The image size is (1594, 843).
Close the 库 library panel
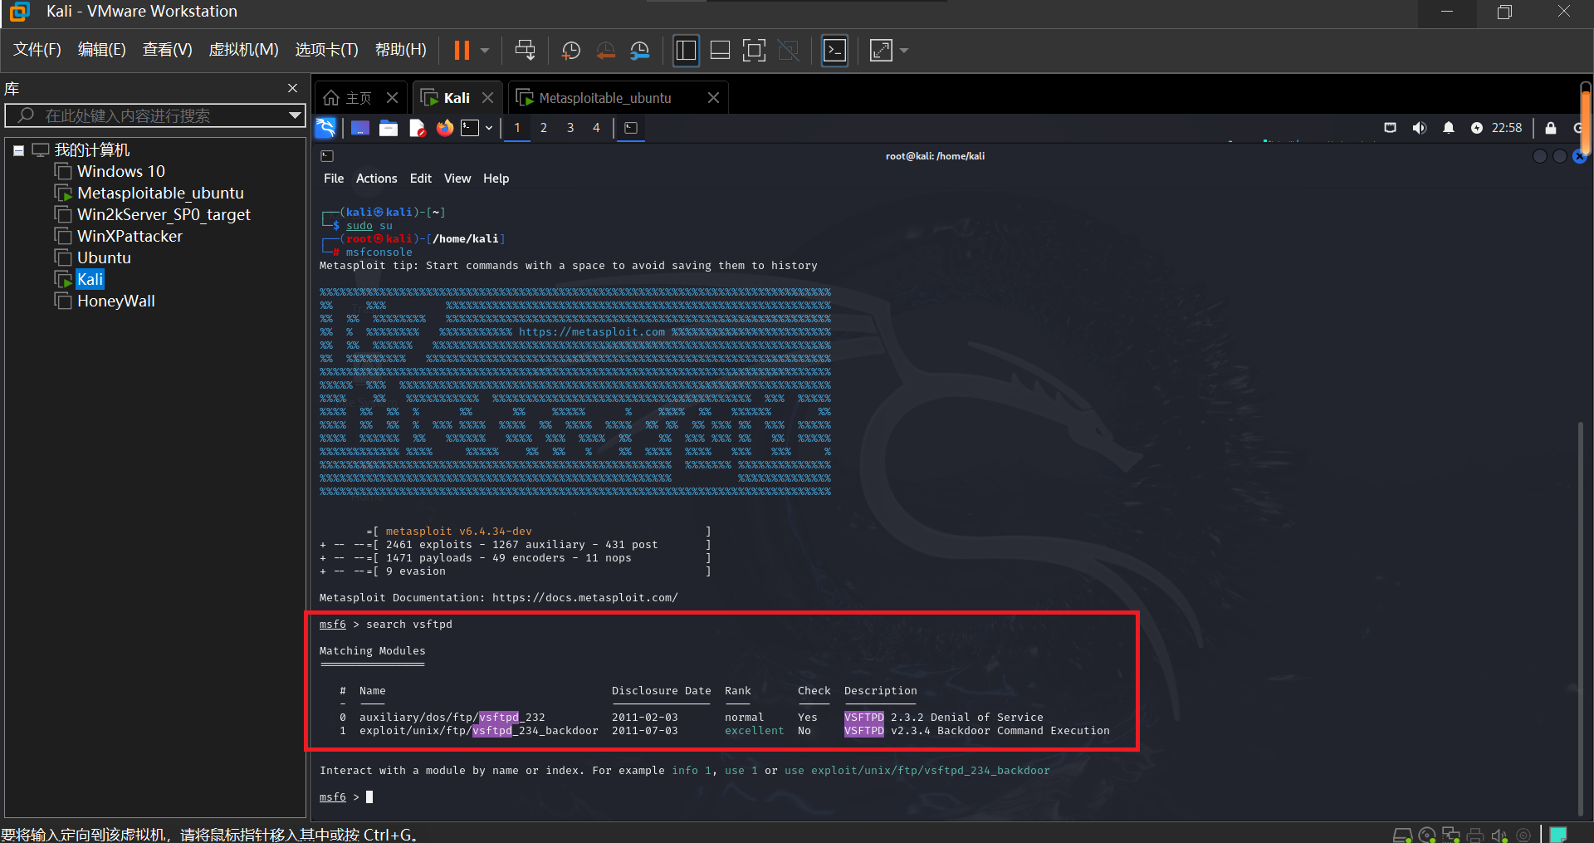(292, 88)
